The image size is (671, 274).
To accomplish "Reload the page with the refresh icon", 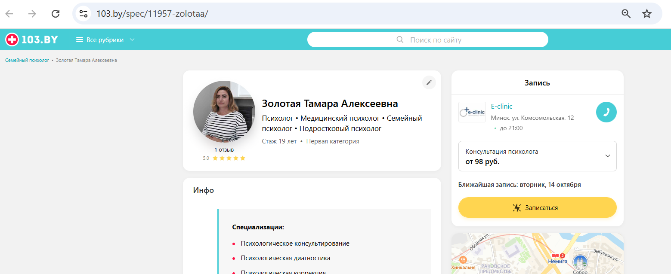I will (x=56, y=14).
